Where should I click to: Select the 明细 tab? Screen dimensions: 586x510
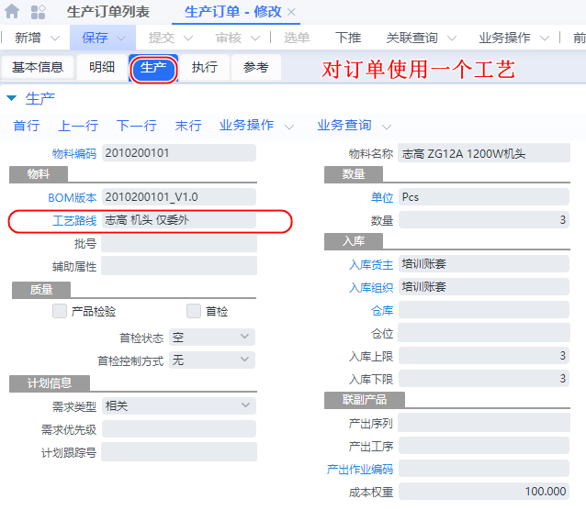click(102, 67)
